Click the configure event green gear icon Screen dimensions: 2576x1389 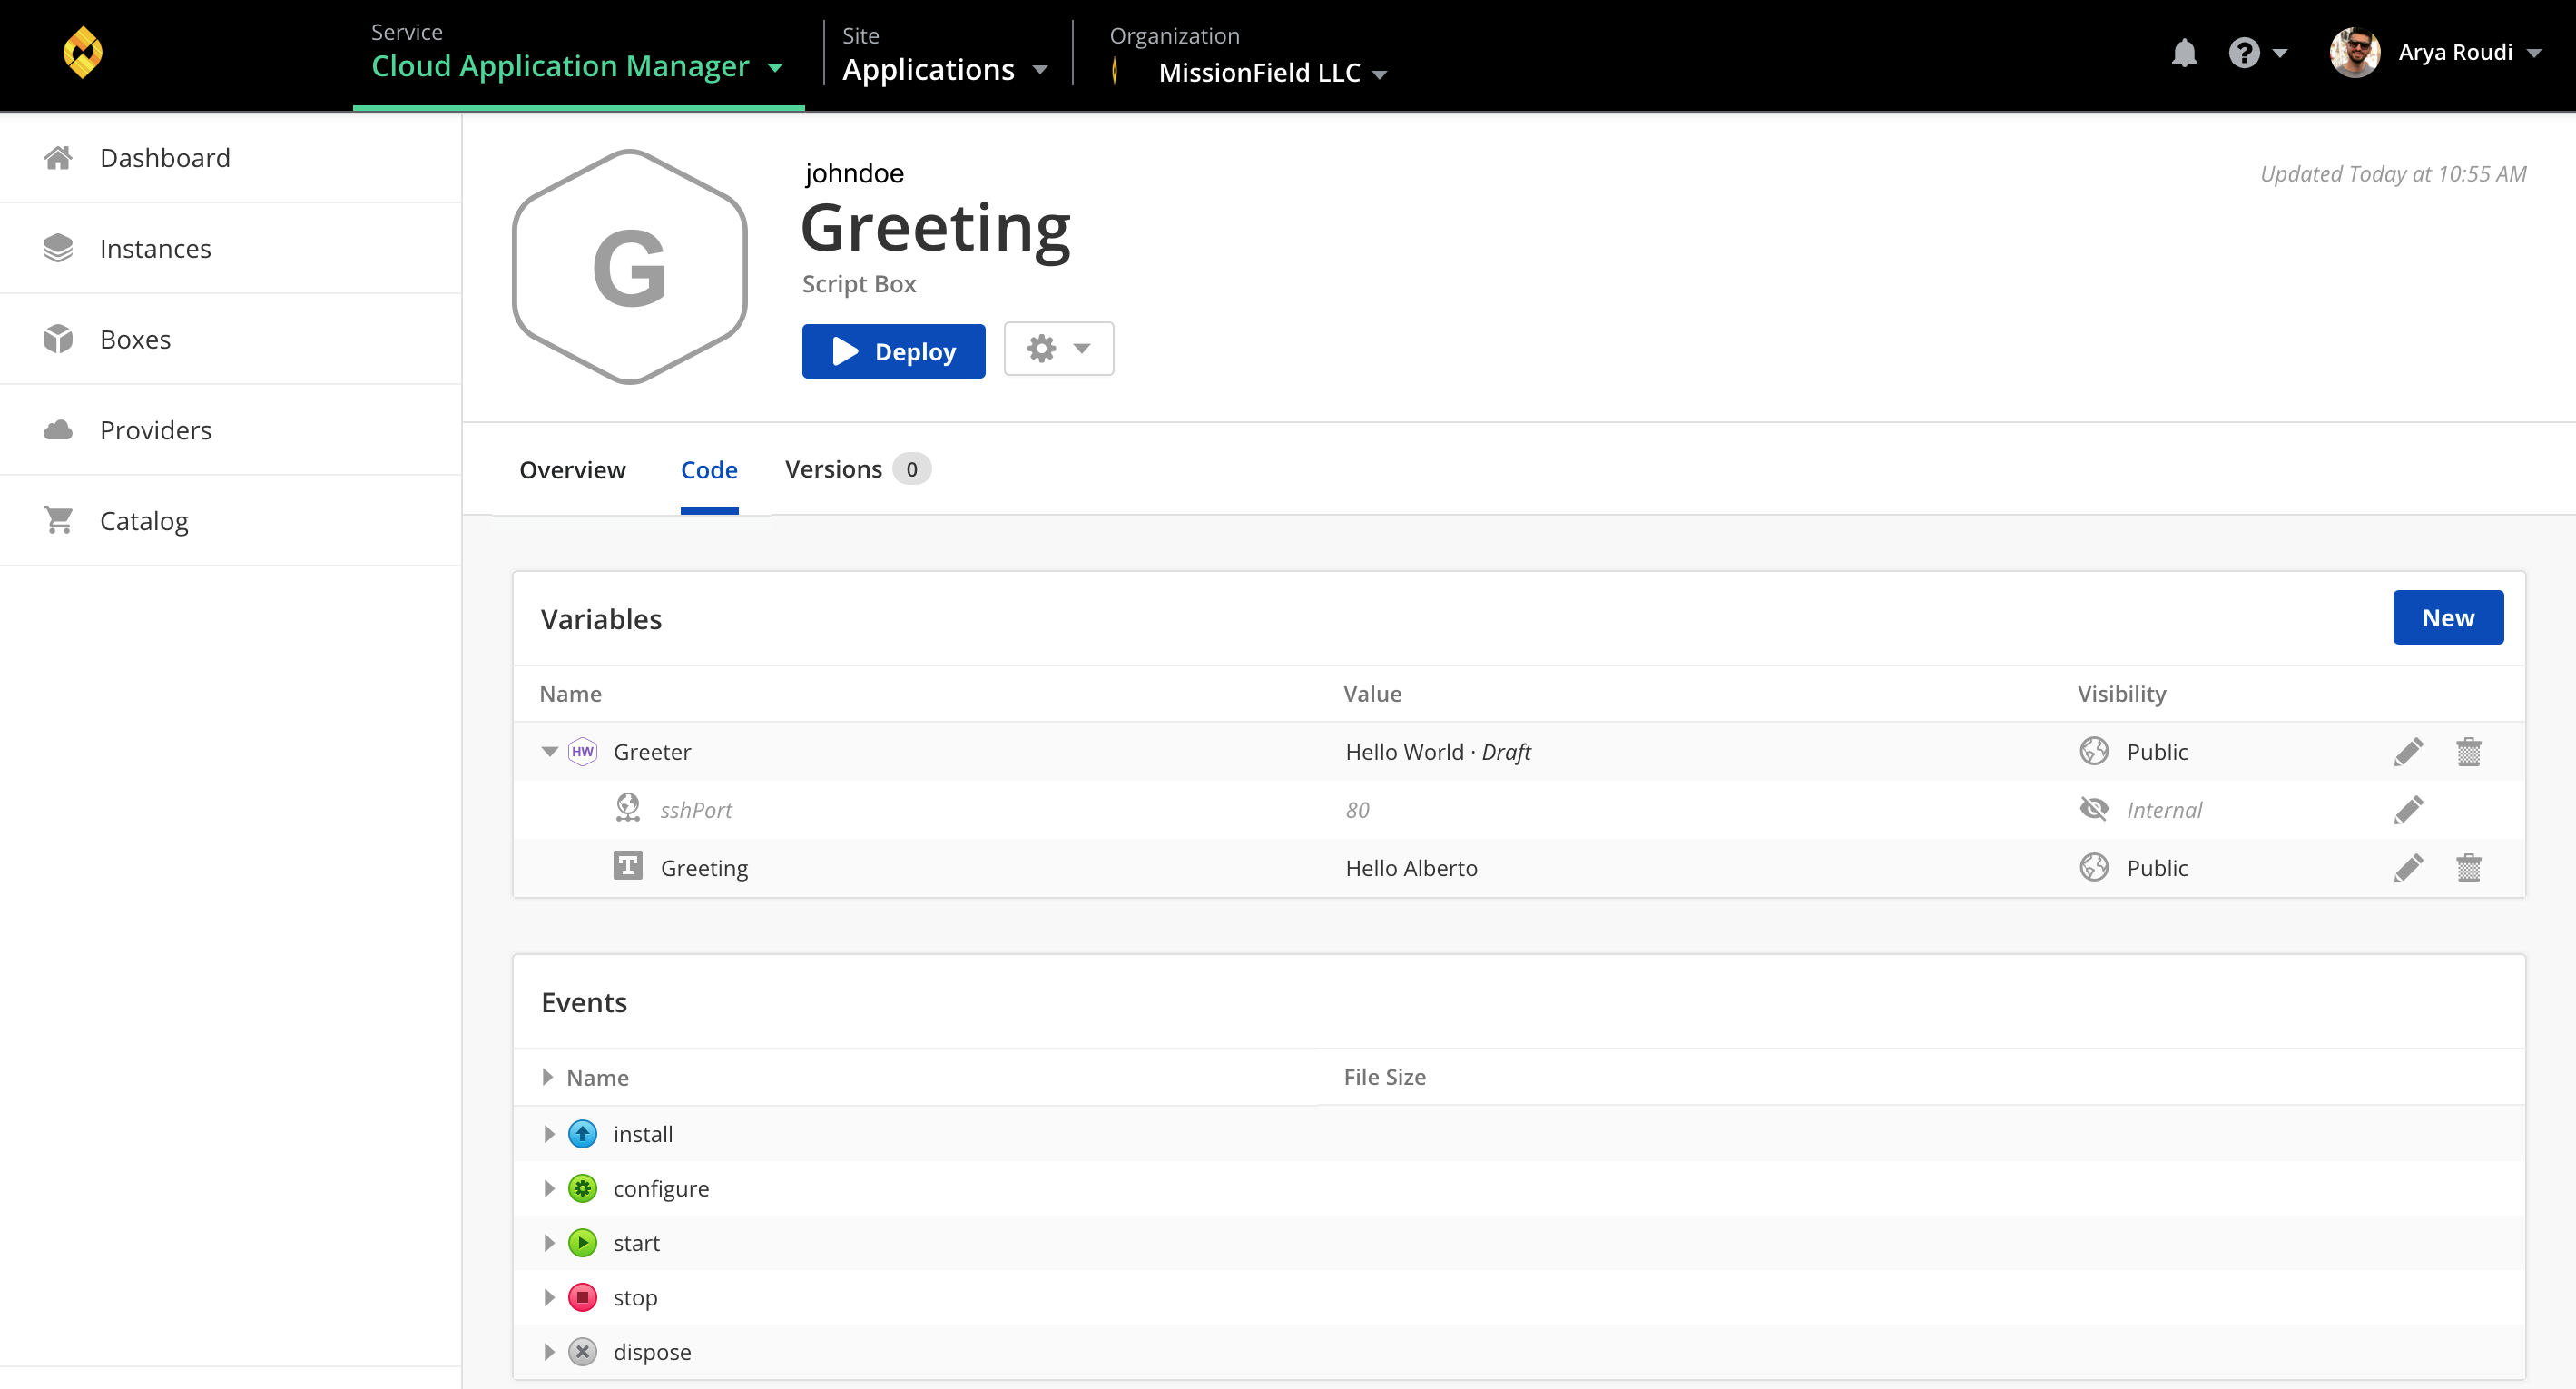(x=583, y=1187)
